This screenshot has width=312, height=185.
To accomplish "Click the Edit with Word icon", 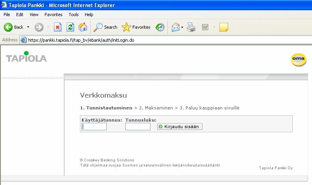I will pyautogui.click(x=205, y=27).
